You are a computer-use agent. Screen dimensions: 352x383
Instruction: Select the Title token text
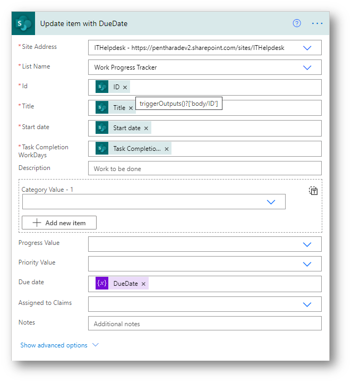[119, 108]
